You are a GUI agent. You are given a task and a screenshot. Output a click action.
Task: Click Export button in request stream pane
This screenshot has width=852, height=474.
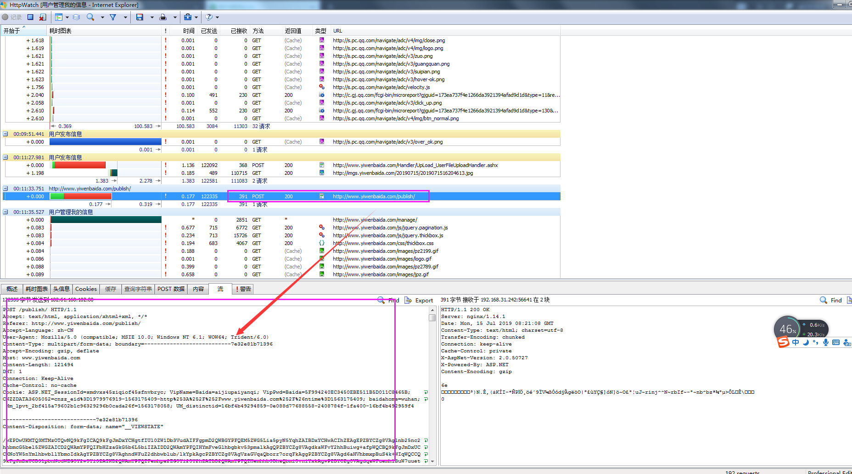pos(419,301)
